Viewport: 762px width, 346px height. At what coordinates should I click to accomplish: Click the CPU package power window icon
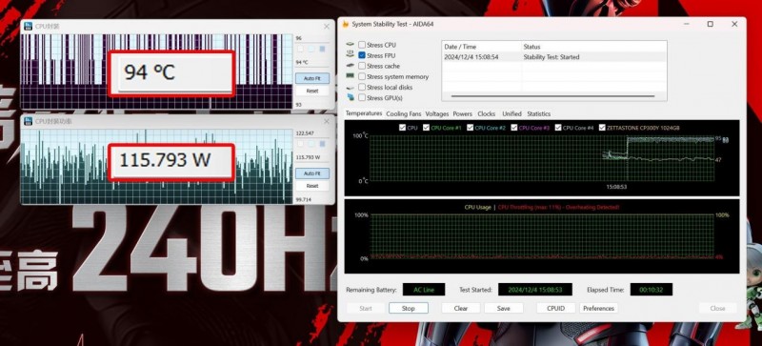click(x=29, y=121)
